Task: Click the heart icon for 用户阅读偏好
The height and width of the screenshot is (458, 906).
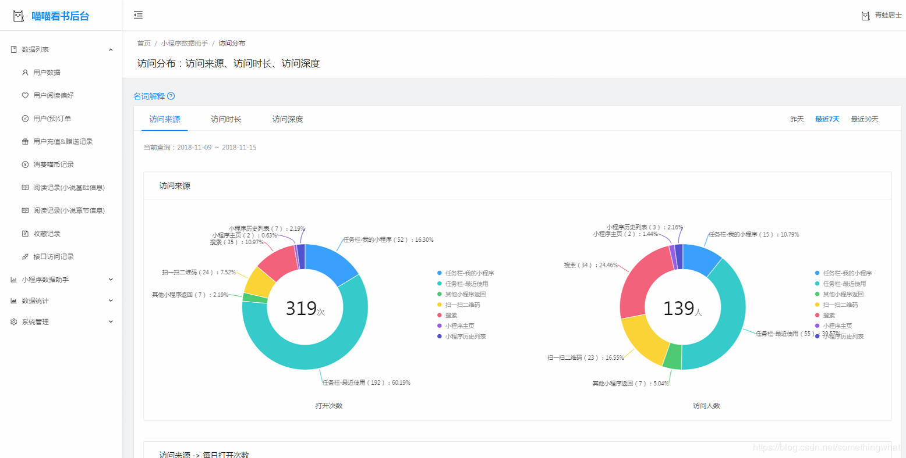Action: (x=25, y=95)
